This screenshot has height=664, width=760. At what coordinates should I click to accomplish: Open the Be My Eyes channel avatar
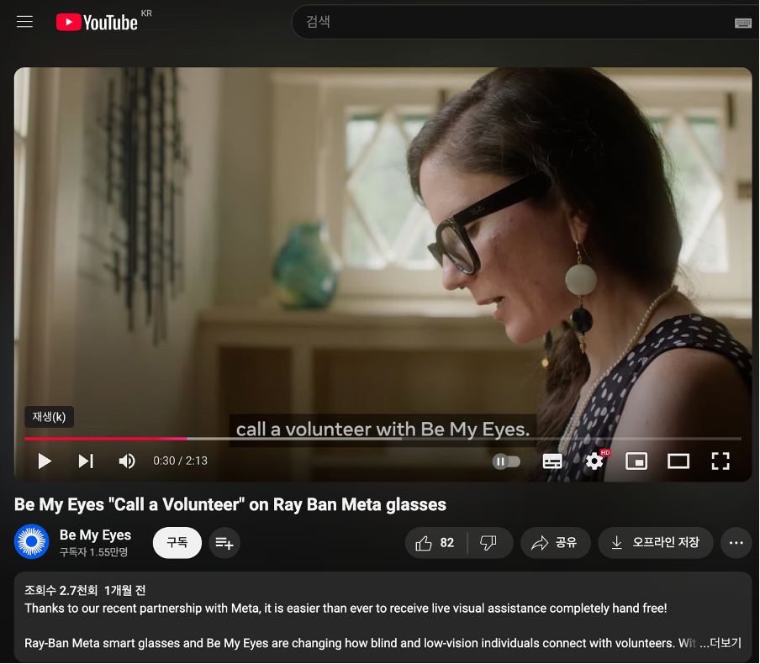[x=31, y=541]
